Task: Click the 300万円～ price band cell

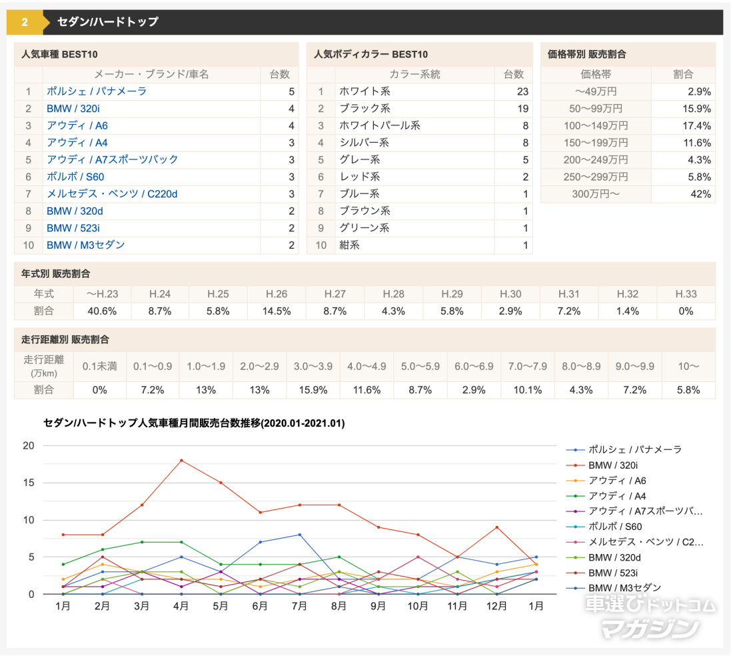Action: point(596,193)
